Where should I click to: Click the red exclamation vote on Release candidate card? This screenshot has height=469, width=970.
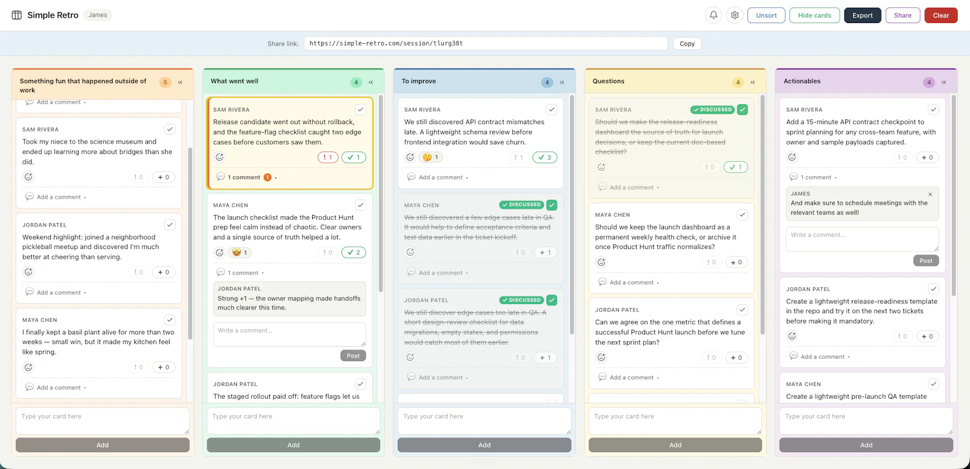[328, 157]
